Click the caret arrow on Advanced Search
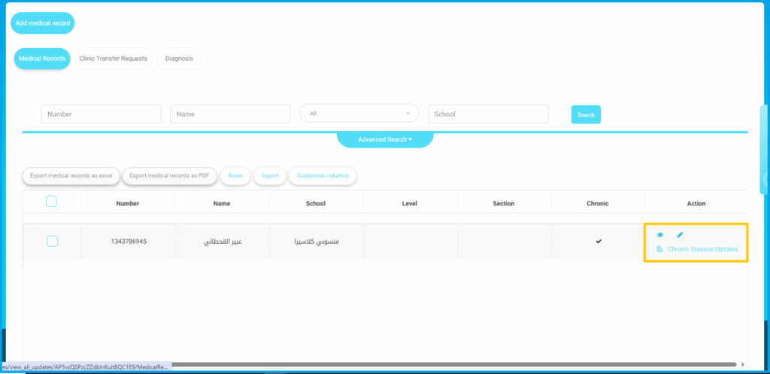Viewport: 770px width, 374px height. [411, 139]
